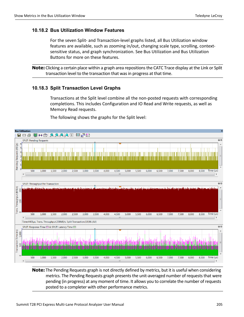Select the tiled graph layout icon

pos(35,135)
